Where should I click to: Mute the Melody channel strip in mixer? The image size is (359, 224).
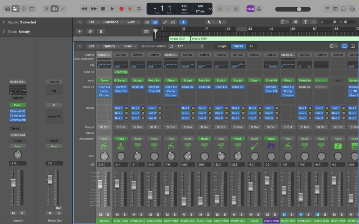click(101, 215)
